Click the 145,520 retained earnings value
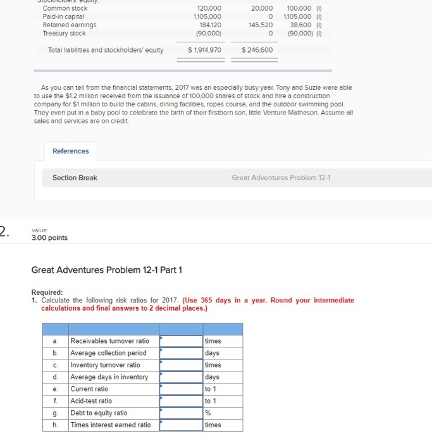 261,25
